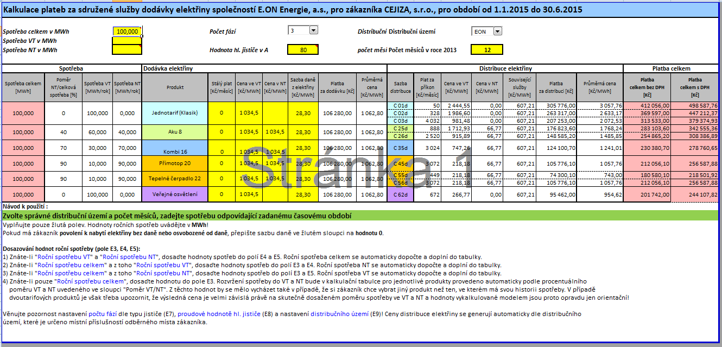Select the total without VAT 412 056,00
Image resolution: width=722 pixels, height=347 pixels.
click(x=647, y=105)
